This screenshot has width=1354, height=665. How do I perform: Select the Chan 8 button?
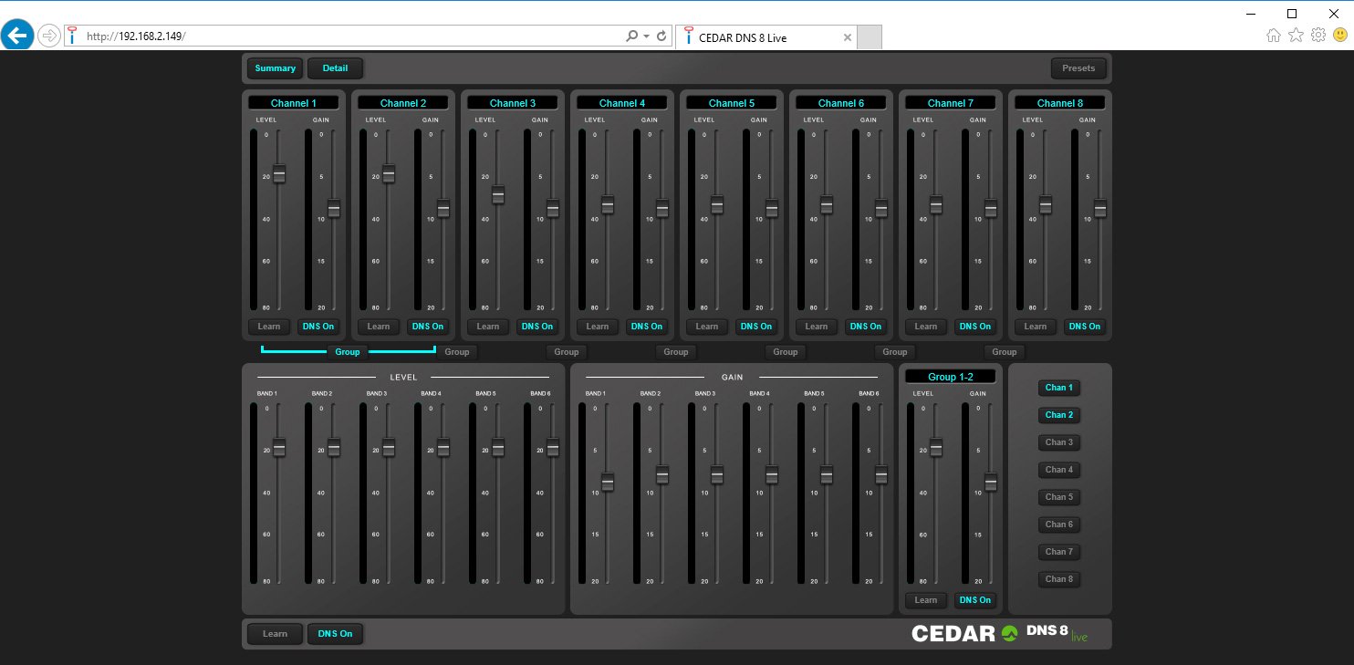point(1059,579)
